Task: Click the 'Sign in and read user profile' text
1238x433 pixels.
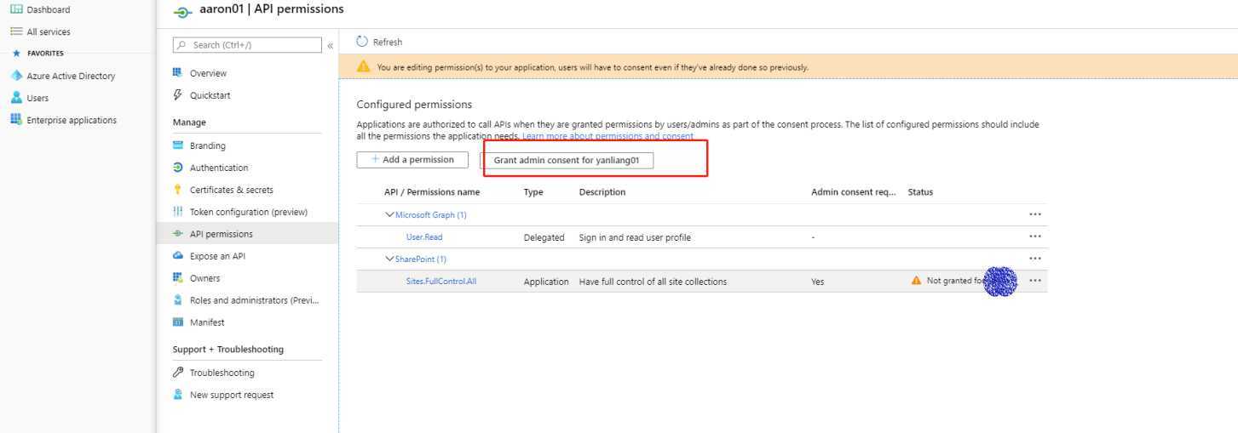Action: [x=635, y=237]
